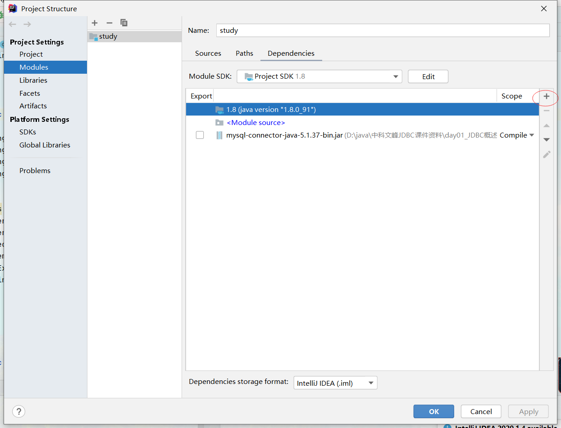Image resolution: width=561 pixels, height=428 pixels.
Task: Open Libraries in Project Settings
Action: pos(33,80)
